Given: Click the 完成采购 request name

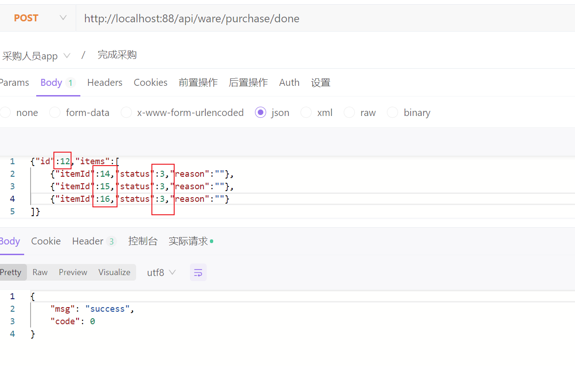Looking at the screenshot, I should pos(117,55).
